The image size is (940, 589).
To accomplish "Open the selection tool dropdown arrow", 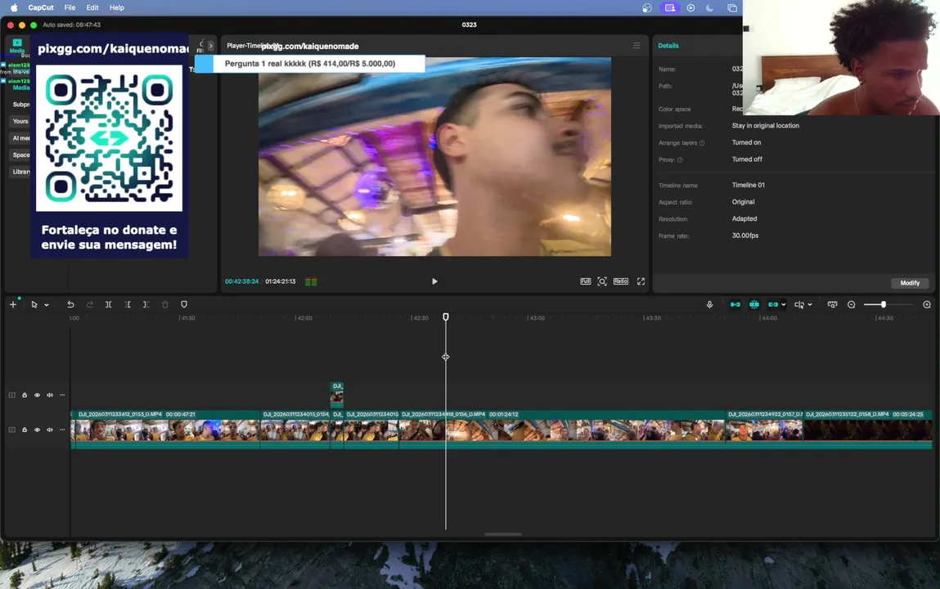I will [x=47, y=305].
